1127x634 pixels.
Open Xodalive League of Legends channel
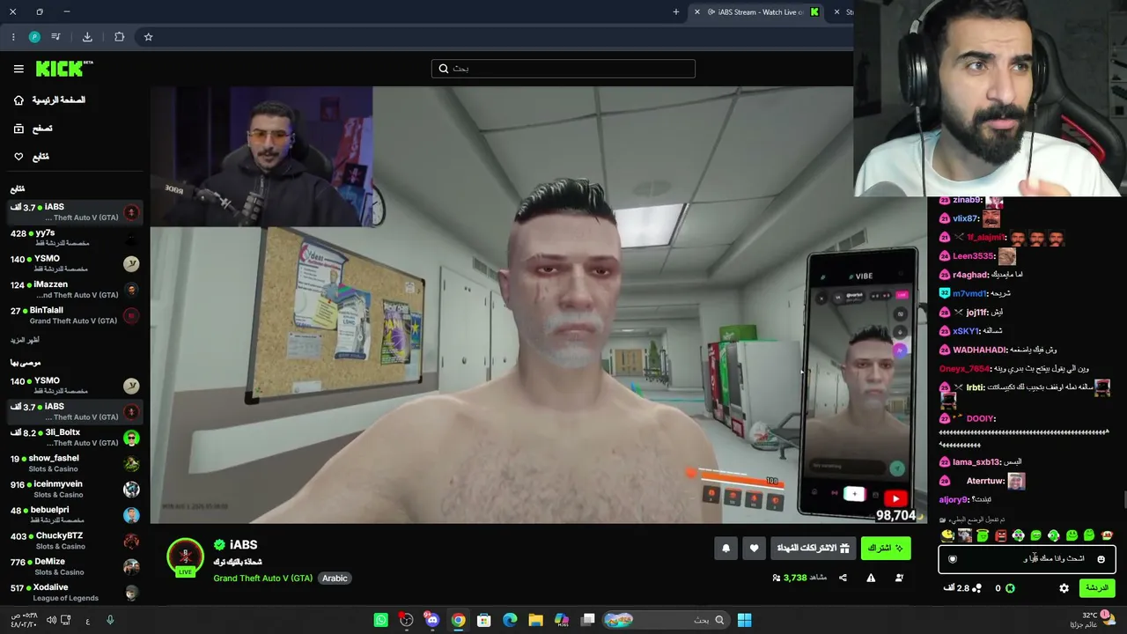75,592
